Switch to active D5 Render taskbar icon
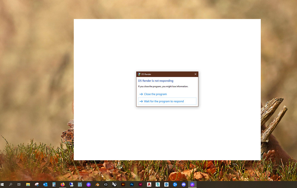 click(x=192, y=185)
